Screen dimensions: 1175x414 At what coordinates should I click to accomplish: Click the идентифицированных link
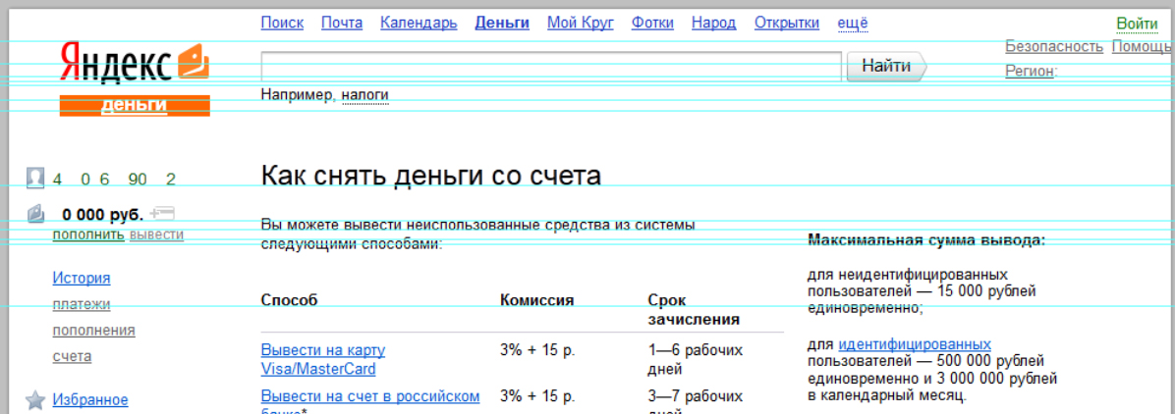click(915, 345)
